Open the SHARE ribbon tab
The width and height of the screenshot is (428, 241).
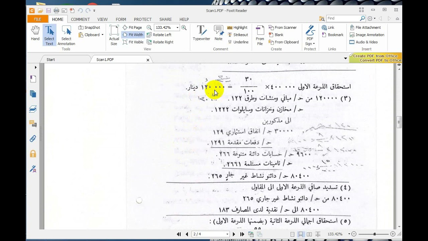(166, 19)
